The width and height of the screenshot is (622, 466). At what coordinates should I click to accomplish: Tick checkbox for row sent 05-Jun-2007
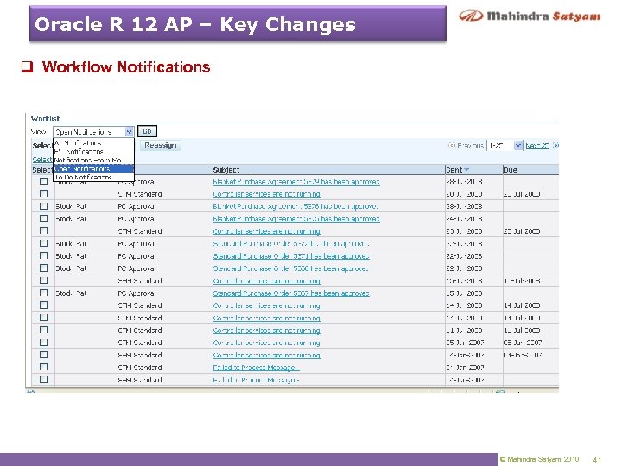[x=44, y=342]
